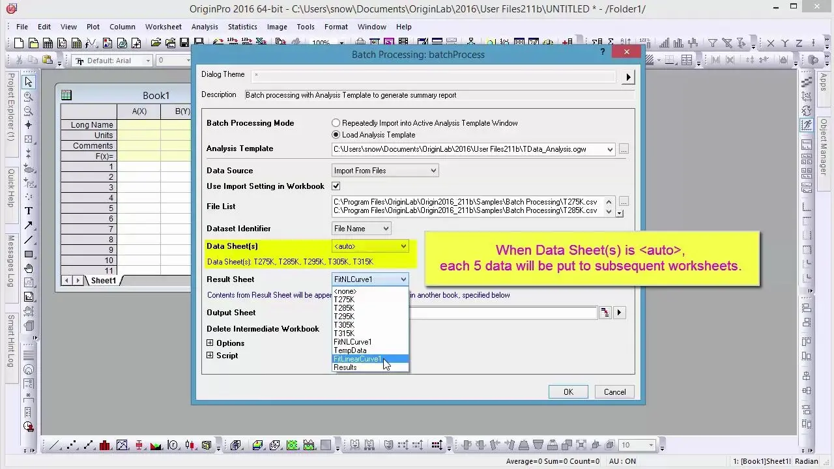Click the Description text field
Image resolution: width=834 pixels, height=469 pixels.
[439, 95]
